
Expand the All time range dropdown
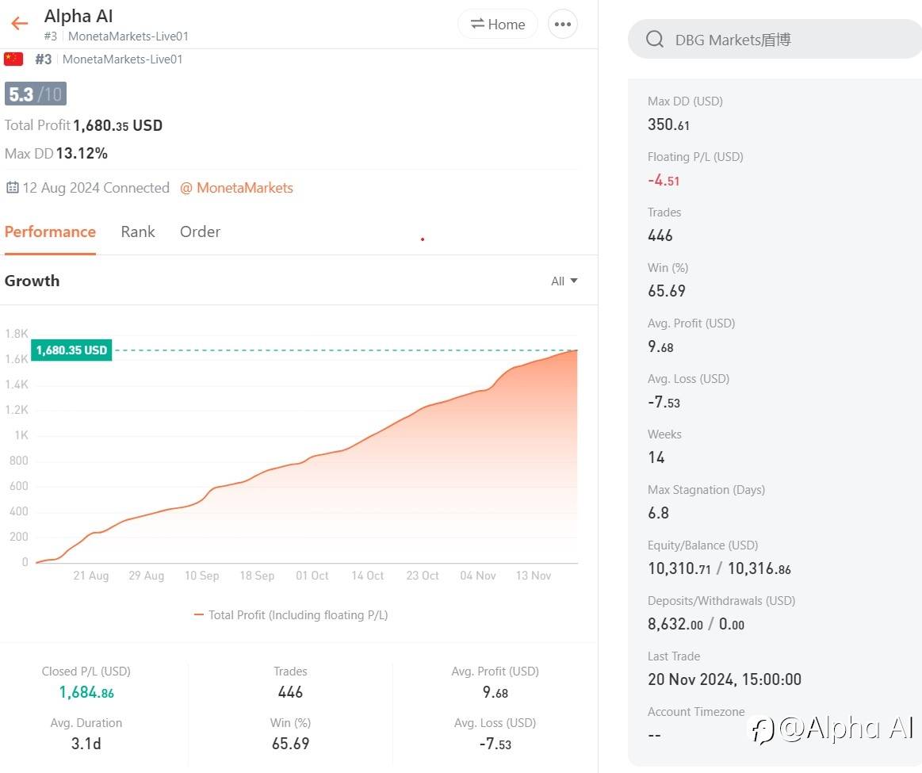(564, 281)
